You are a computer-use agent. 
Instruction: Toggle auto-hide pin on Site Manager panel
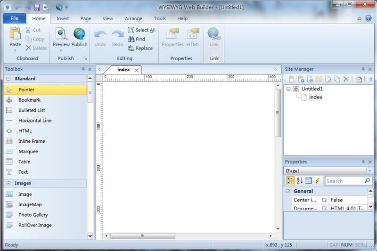363,69
